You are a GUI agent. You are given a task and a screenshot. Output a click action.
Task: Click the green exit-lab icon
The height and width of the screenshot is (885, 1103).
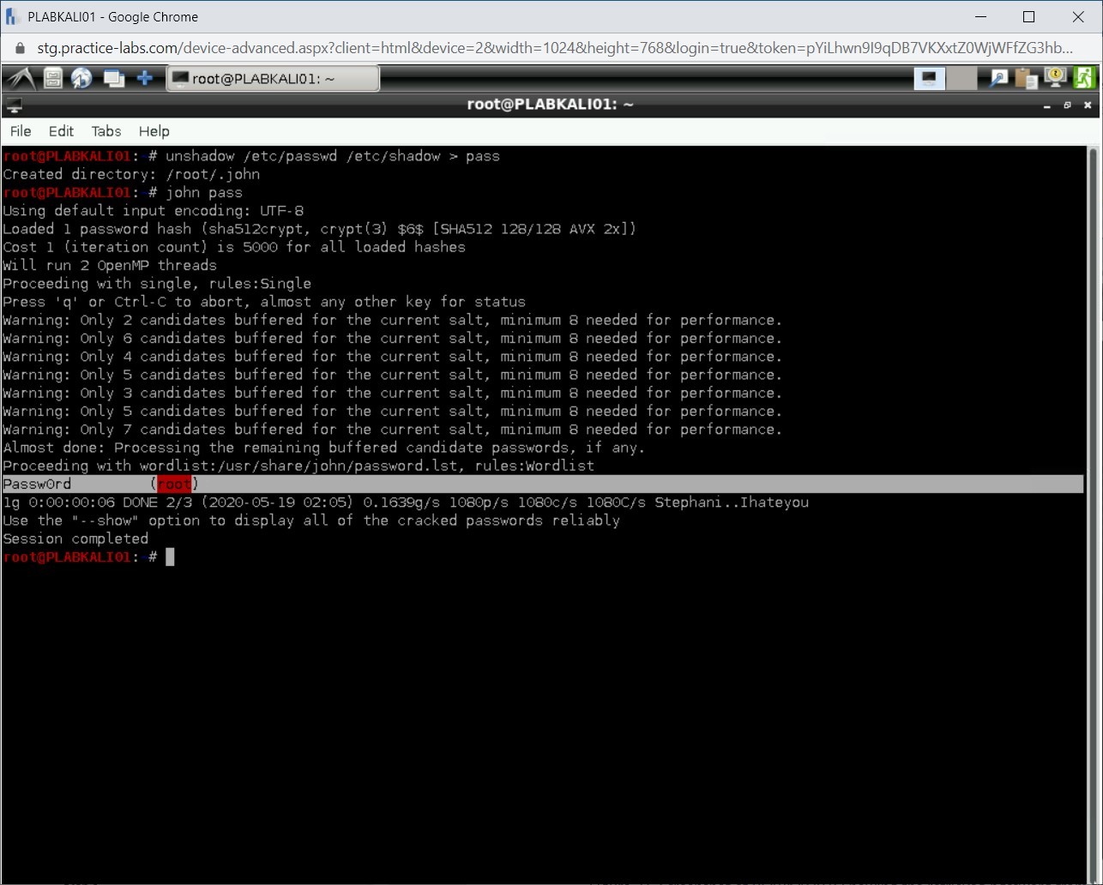(x=1084, y=77)
